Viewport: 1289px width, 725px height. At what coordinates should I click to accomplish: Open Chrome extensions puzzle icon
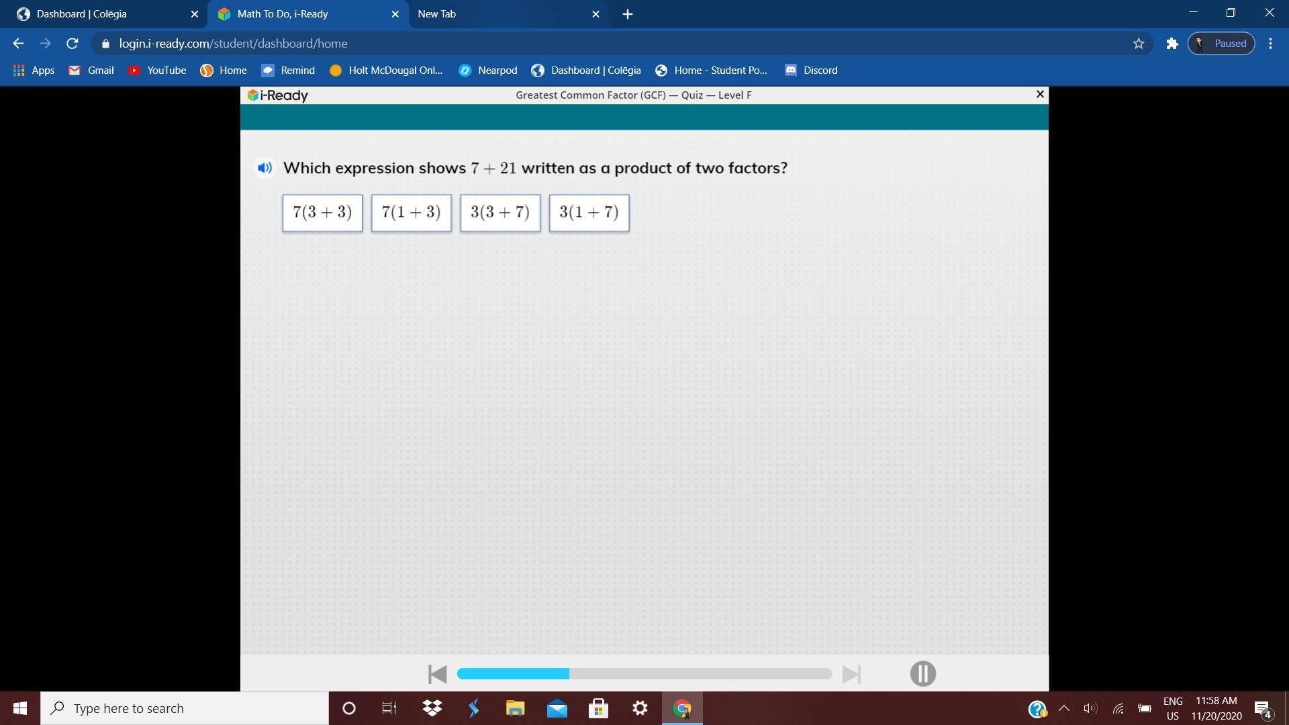[x=1172, y=44]
